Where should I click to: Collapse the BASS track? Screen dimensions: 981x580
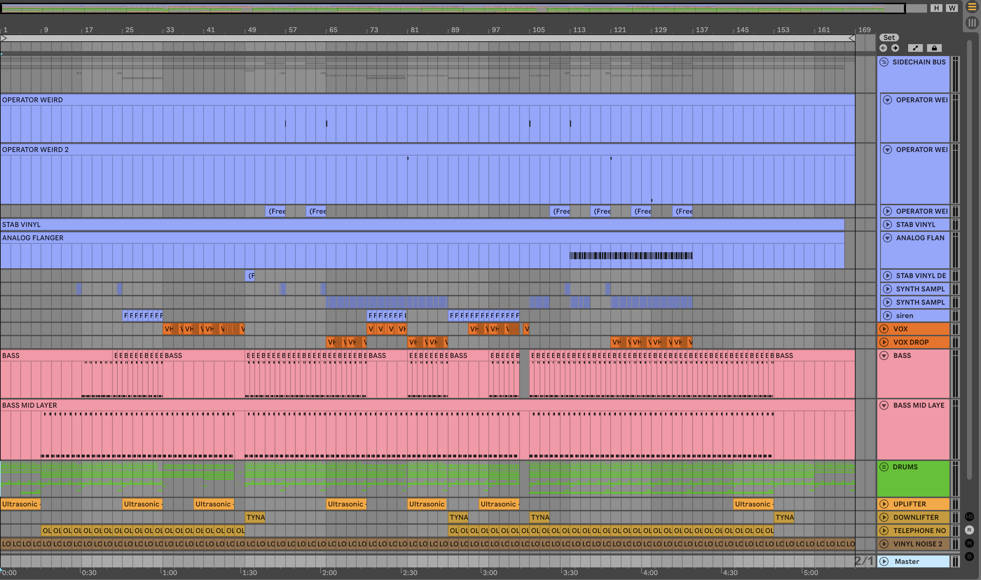coord(884,355)
